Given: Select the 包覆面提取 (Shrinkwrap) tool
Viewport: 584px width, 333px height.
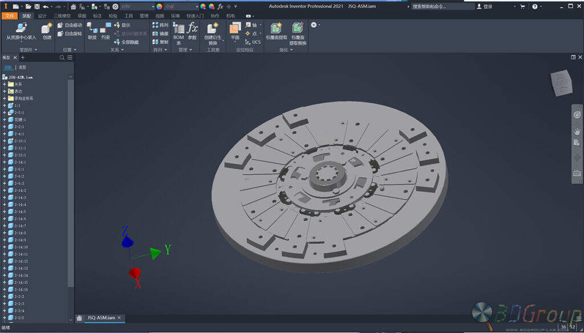Looking at the screenshot, I should pos(275,30).
